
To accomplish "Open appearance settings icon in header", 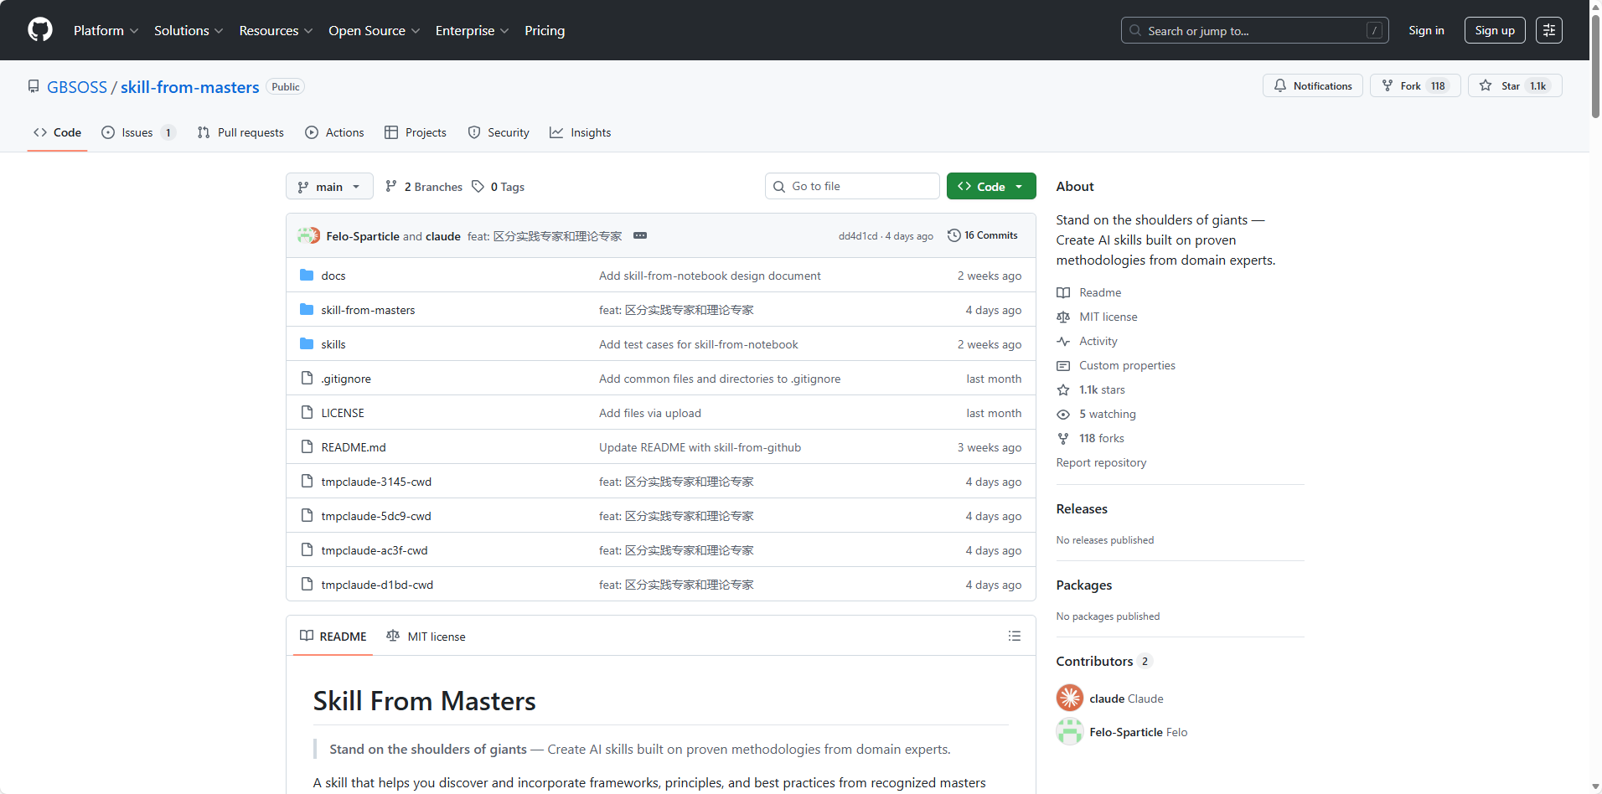I will click(x=1548, y=31).
